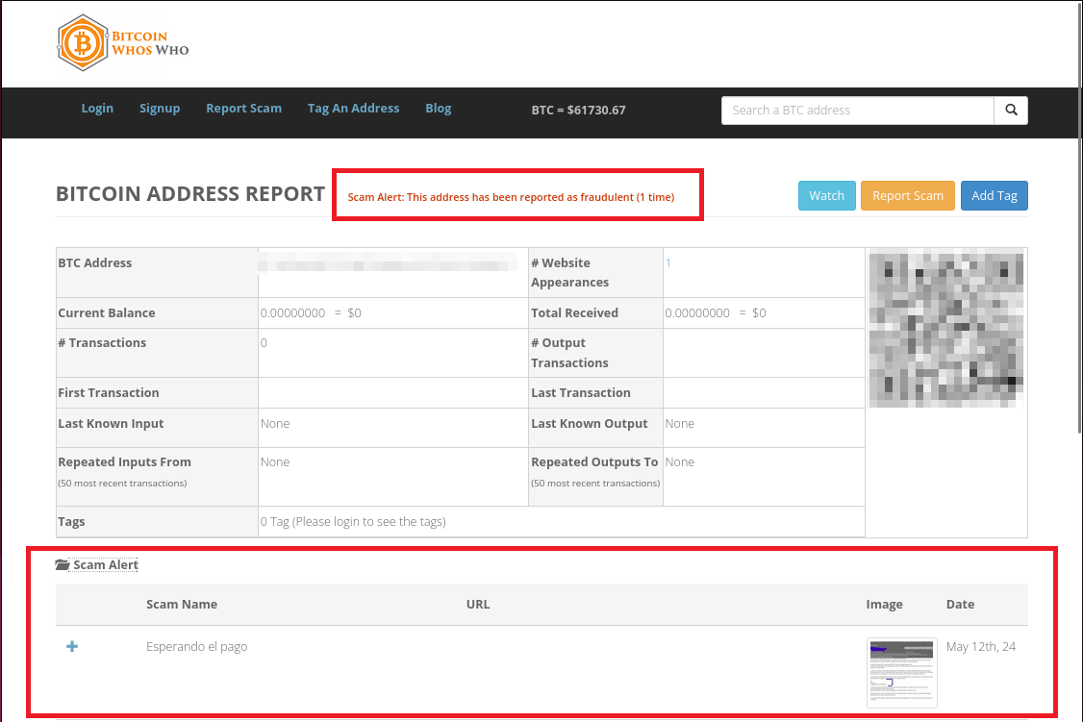The width and height of the screenshot is (1083, 722).
Task: Visit the Blog link
Action: 438,109
